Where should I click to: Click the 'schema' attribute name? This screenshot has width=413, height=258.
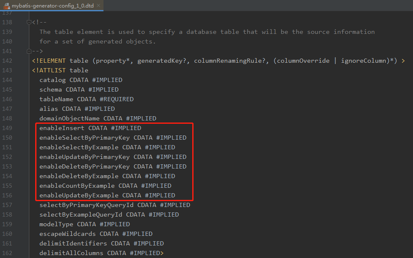[51, 89]
